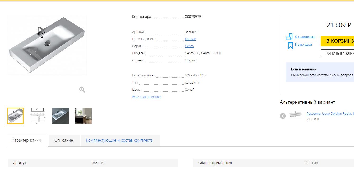Open the main product sink image

point(47,45)
